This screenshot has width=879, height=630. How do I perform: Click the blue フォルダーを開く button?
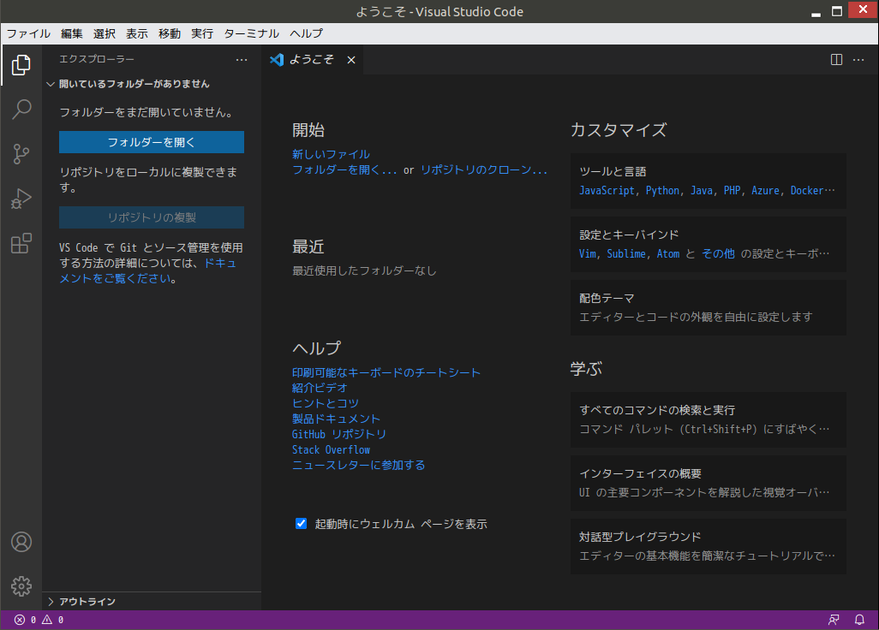click(x=152, y=142)
